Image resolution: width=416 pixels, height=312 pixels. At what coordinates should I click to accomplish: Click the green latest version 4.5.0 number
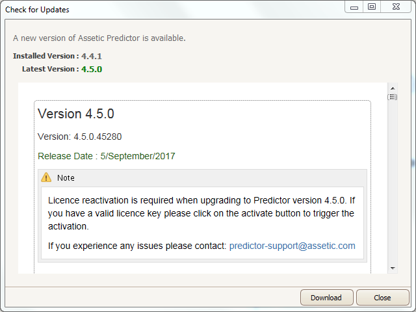click(92, 70)
